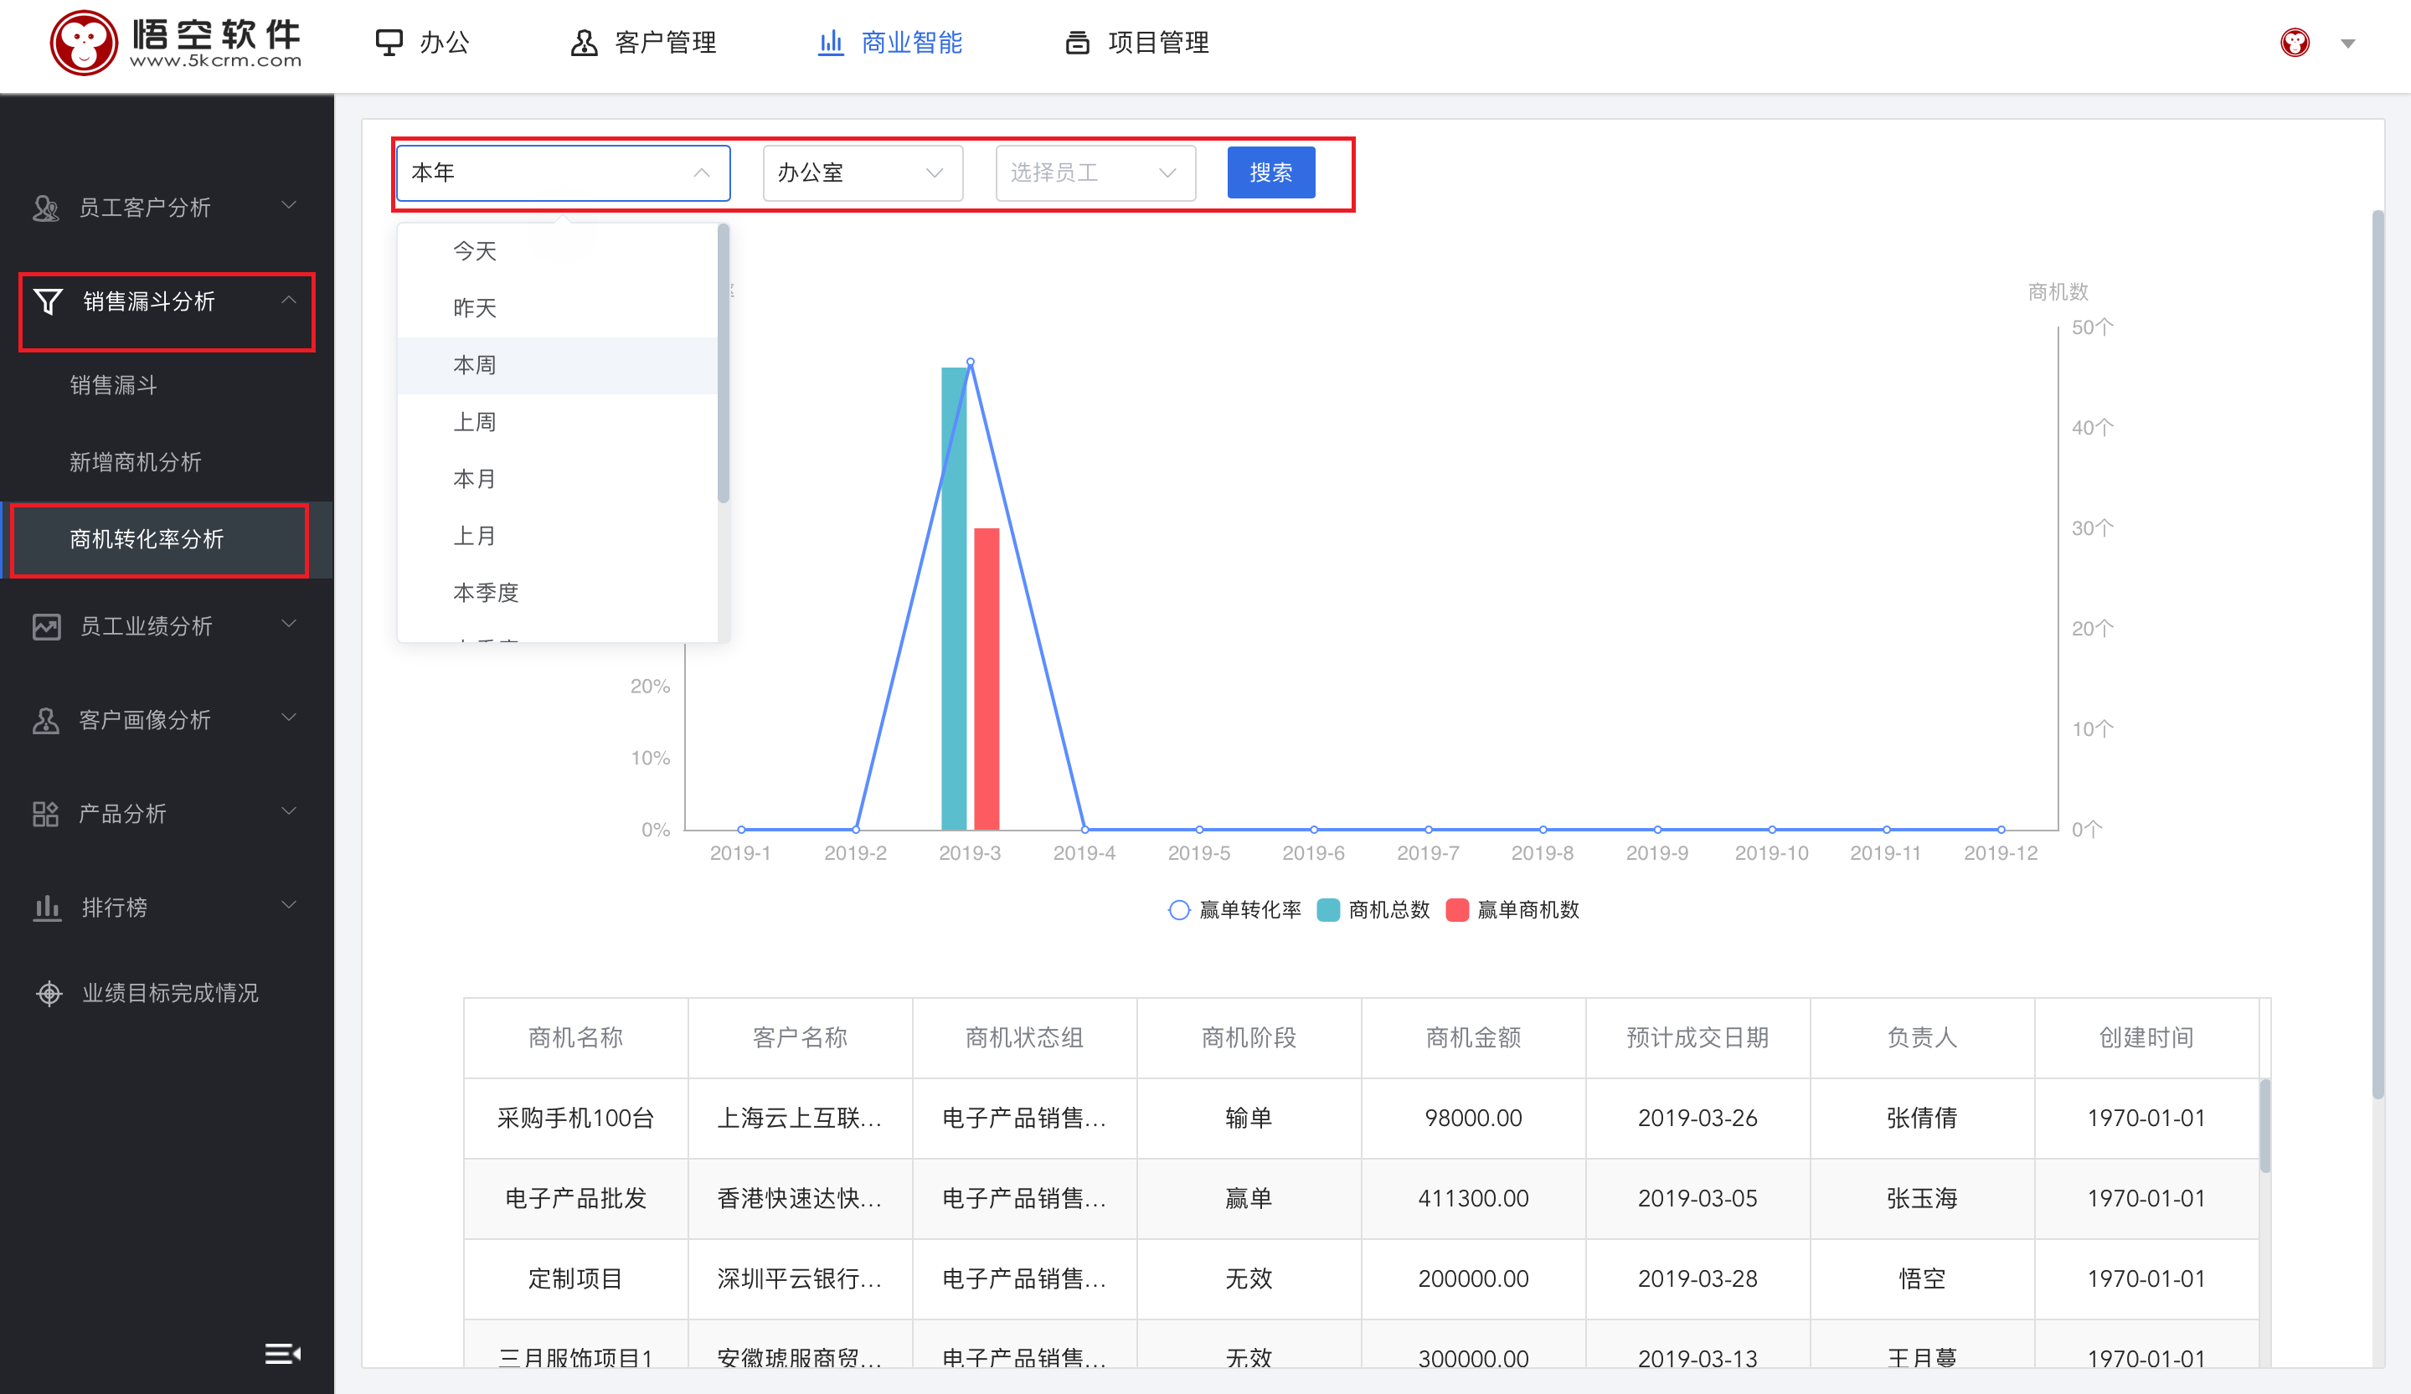The image size is (2411, 1394).
Task: Click the 客户管理 person icon
Action: (x=584, y=43)
